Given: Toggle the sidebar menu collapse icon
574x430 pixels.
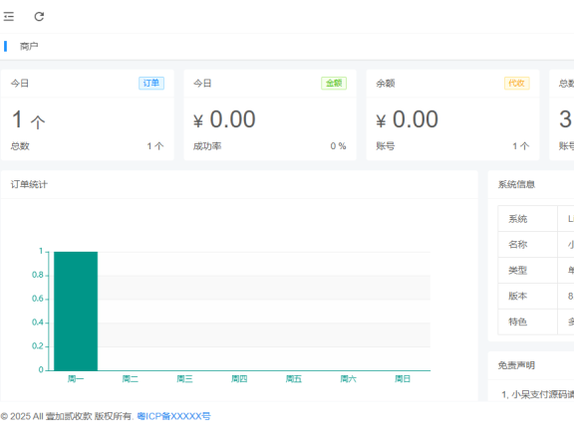Looking at the screenshot, I should [9, 17].
